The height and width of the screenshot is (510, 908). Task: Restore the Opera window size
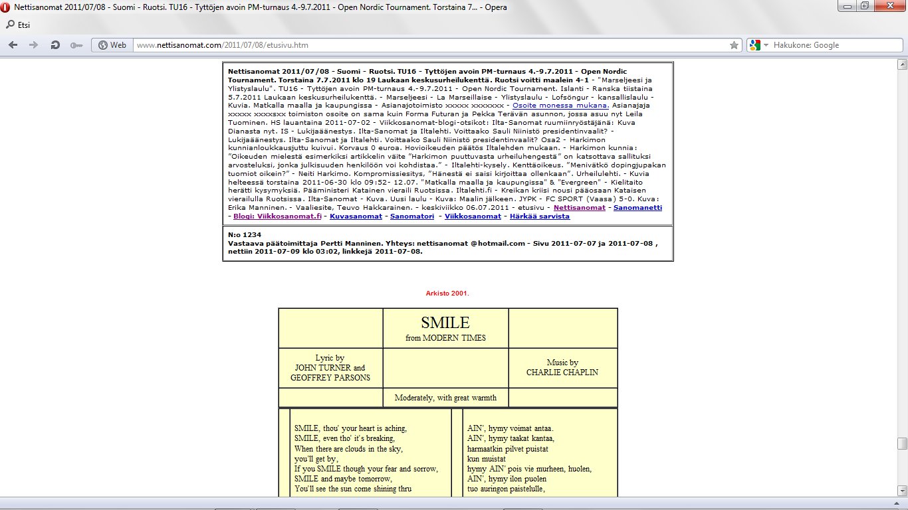(x=864, y=6)
